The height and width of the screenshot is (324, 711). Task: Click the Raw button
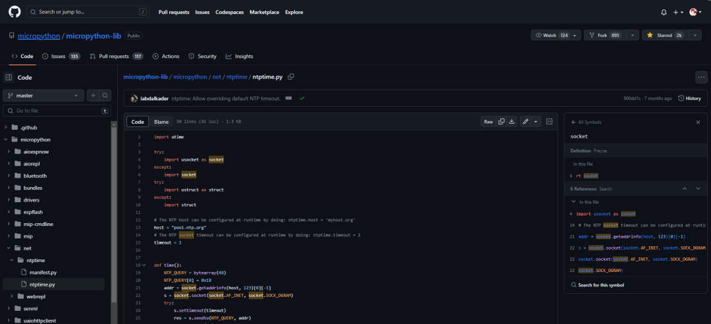tap(488, 122)
